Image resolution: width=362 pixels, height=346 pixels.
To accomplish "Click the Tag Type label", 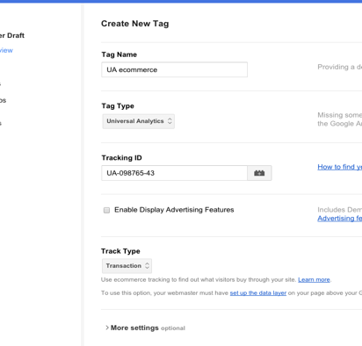I will [x=118, y=106].
